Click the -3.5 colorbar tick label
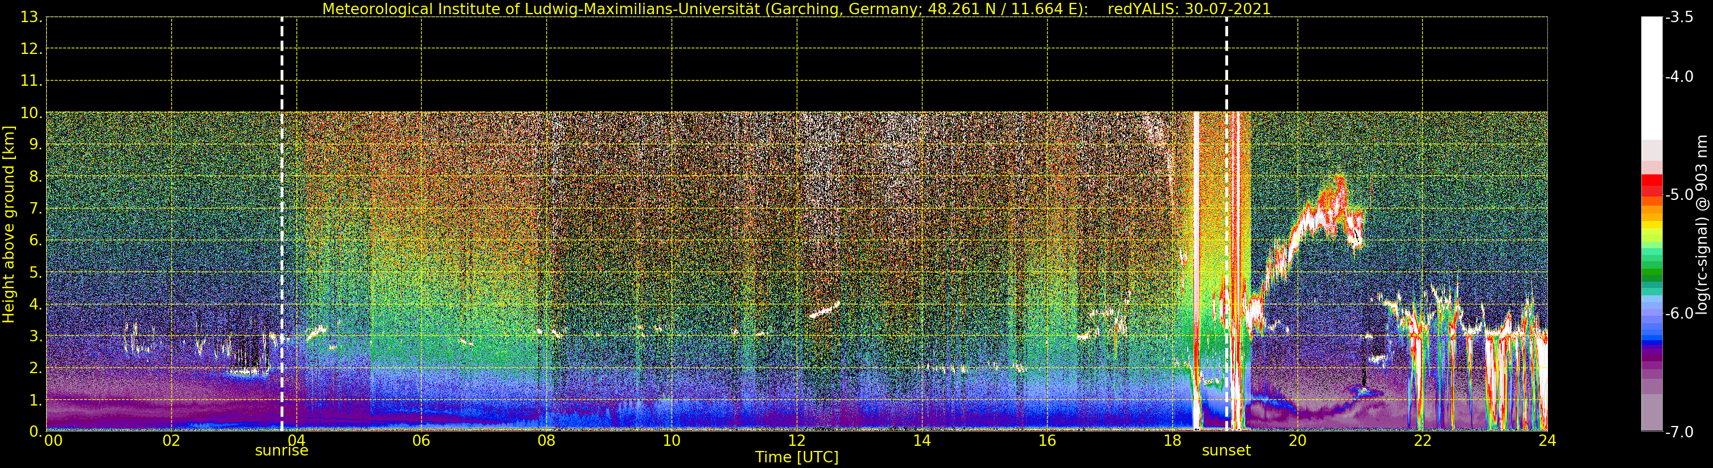The height and width of the screenshot is (468, 1713). pyautogui.click(x=1679, y=17)
